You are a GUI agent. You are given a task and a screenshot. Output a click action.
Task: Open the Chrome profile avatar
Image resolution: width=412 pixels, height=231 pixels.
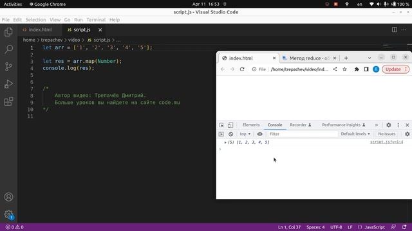coord(376,69)
